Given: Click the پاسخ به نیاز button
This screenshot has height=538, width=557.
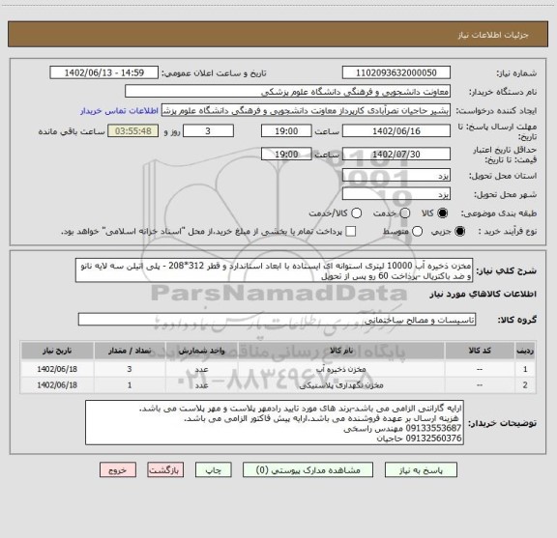Looking at the screenshot, I should coord(421,470).
